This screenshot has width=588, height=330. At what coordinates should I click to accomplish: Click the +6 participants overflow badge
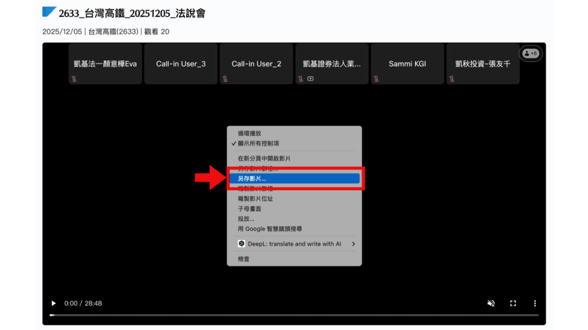pyautogui.click(x=531, y=53)
